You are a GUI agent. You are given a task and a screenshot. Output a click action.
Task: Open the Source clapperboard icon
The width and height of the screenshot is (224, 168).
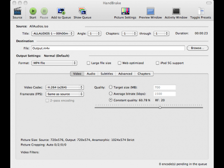[x=17, y=11]
